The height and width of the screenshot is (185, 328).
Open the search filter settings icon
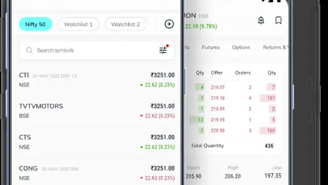pyautogui.click(x=163, y=50)
